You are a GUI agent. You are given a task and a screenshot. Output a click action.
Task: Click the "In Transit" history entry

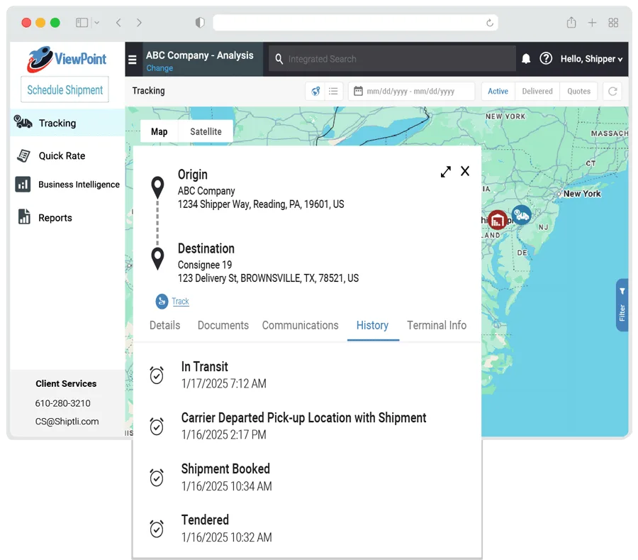[x=204, y=366]
